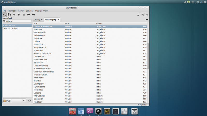Select the track A Room With a V.U.
Image resolution: width=207 pixels, height=116 pixels.
point(90,69)
